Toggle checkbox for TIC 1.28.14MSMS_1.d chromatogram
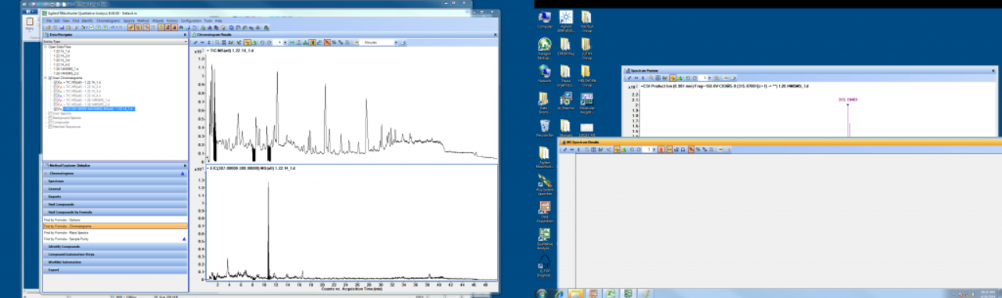This screenshot has width=1002, height=298. click(x=56, y=100)
